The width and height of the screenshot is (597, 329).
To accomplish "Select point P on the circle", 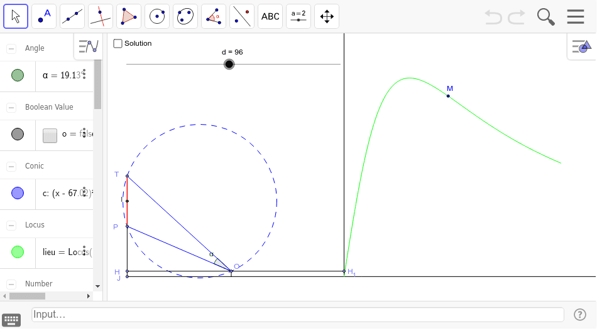I will tap(127, 227).
